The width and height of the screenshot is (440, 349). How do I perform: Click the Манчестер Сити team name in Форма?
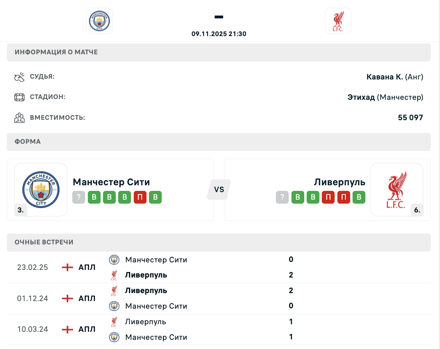(x=111, y=182)
